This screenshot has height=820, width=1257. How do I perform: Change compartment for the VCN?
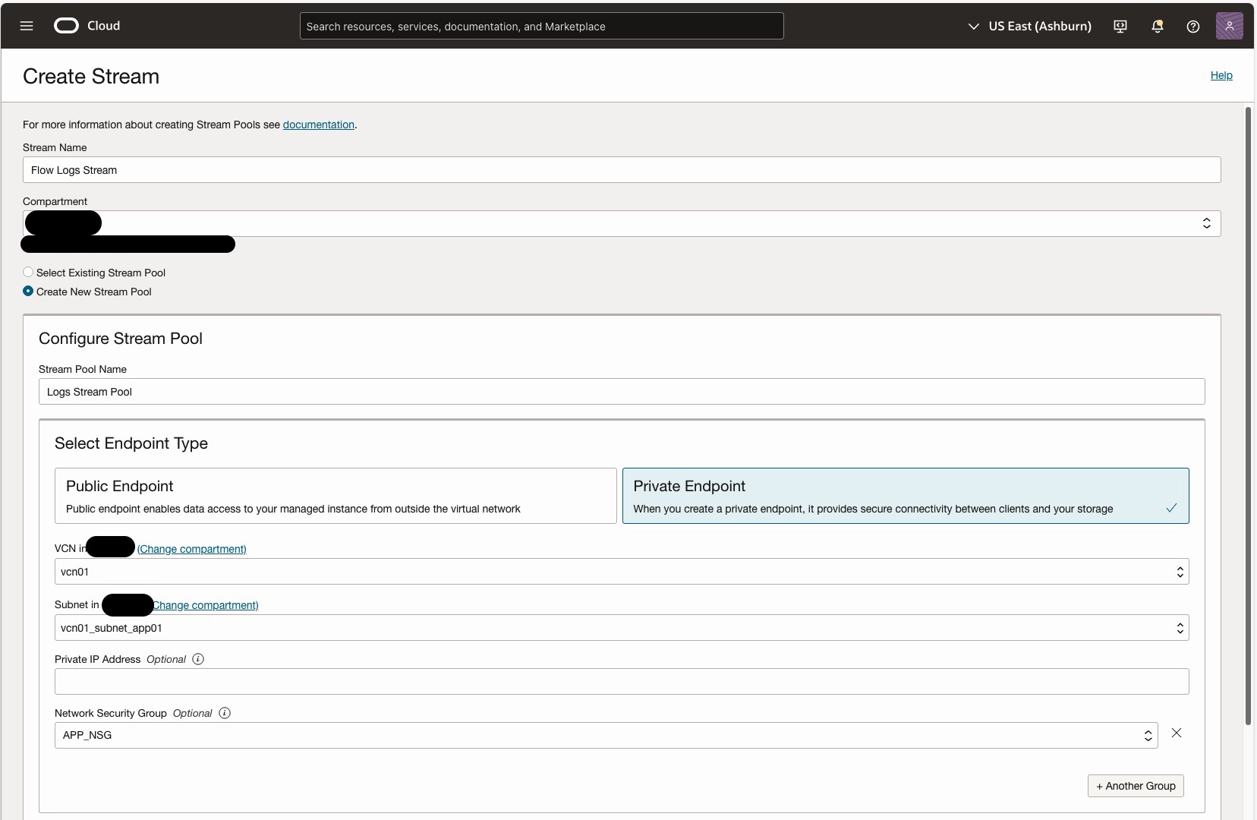[x=191, y=549]
